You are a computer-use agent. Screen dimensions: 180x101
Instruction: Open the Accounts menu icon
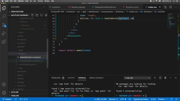(x=4, y=84)
